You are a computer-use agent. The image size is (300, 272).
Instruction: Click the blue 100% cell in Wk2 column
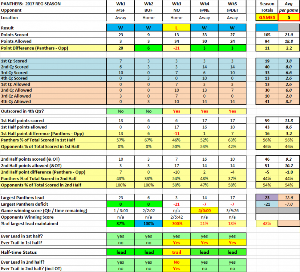[148, 224]
